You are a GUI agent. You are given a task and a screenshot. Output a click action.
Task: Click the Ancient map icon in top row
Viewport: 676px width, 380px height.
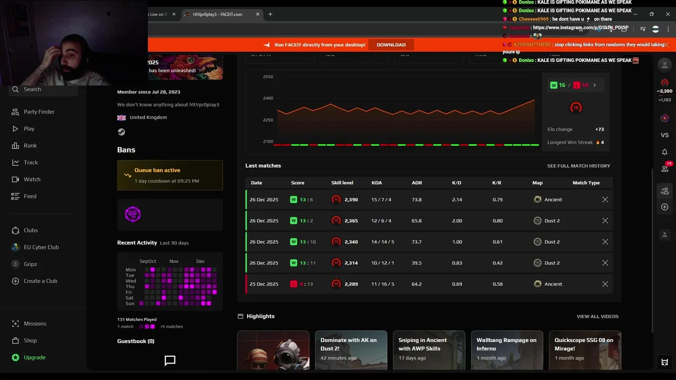tap(538, 199)
